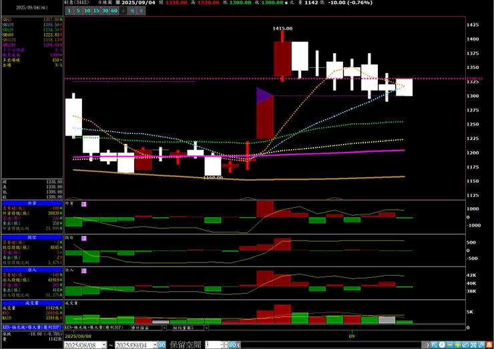This screenshot has width=494, height=349.
Task: Click the drawing pen tool icon
Action: pyautogui.click(x=481, y=345)
